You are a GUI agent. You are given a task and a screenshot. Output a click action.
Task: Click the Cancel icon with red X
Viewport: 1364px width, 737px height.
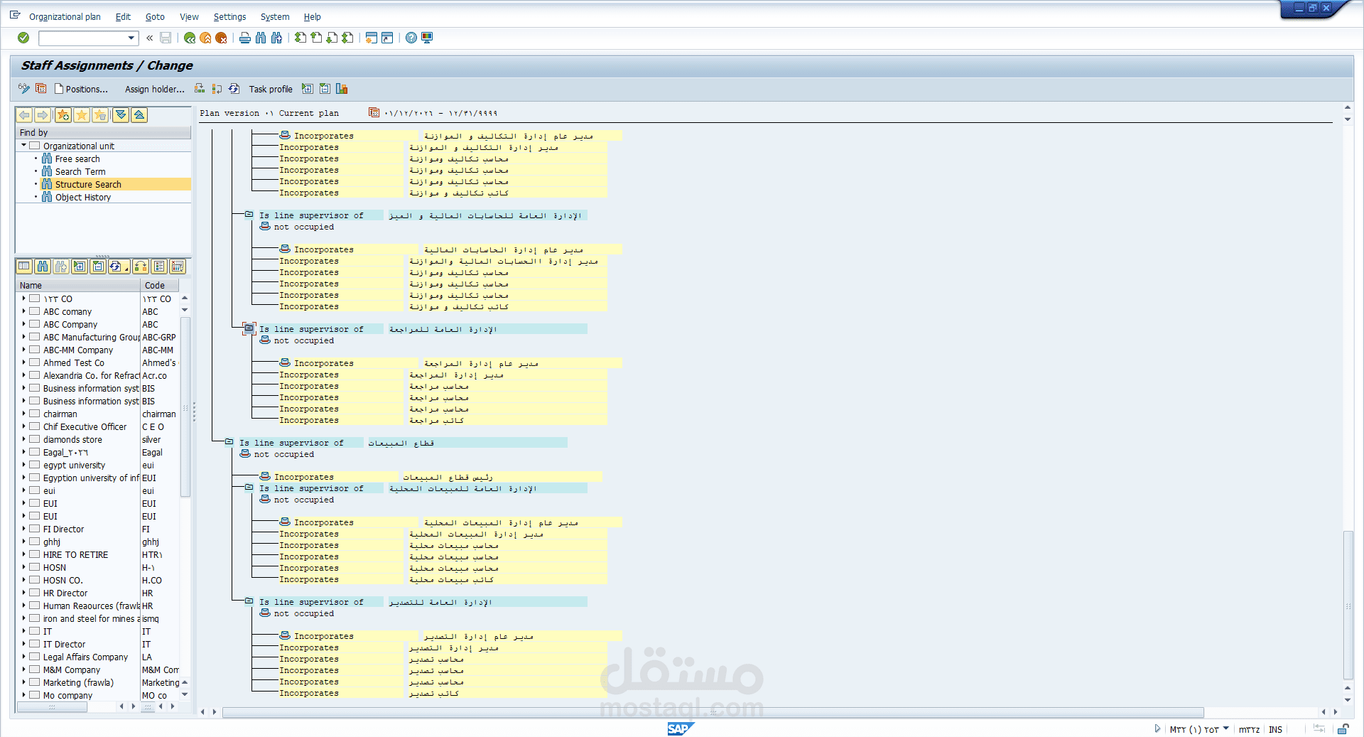221,38
